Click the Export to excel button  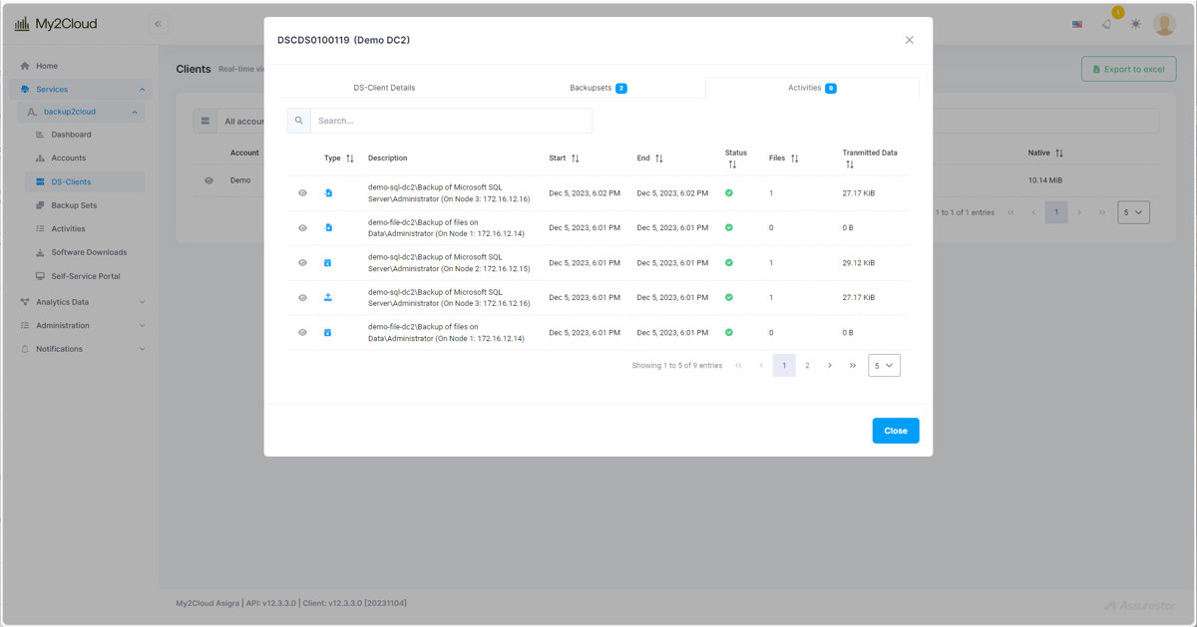coord(1128,68)
